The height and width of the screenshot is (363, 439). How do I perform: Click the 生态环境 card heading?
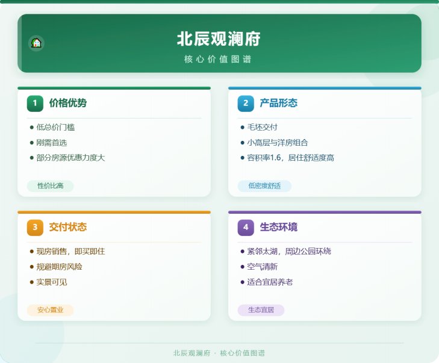tap(278, 227)
